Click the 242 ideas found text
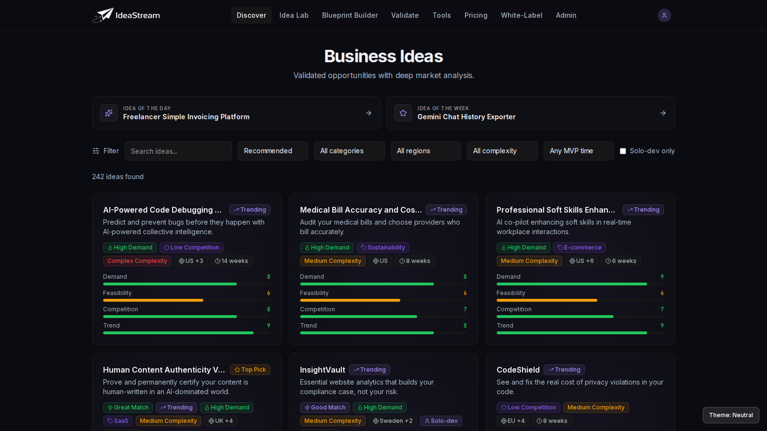 tap(118, 177)
